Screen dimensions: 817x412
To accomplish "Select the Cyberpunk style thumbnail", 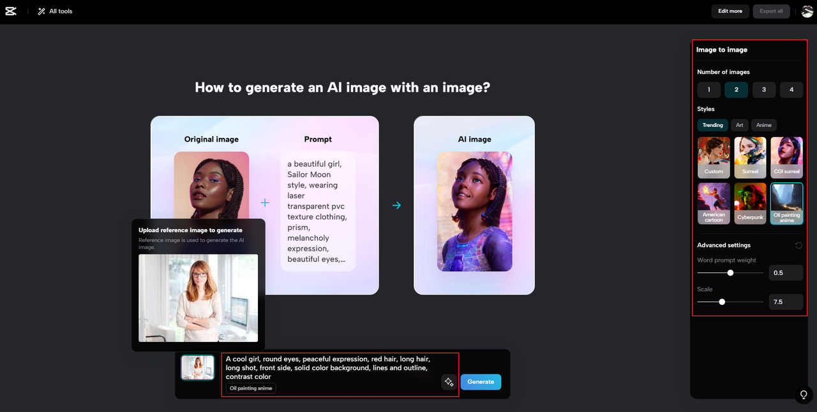I will (750, 203).
